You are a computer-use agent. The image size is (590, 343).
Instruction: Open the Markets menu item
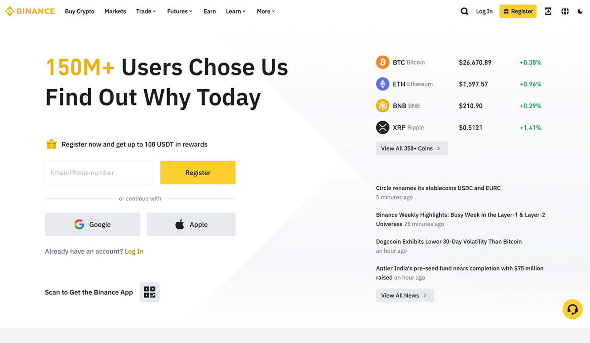click(115, 11)
